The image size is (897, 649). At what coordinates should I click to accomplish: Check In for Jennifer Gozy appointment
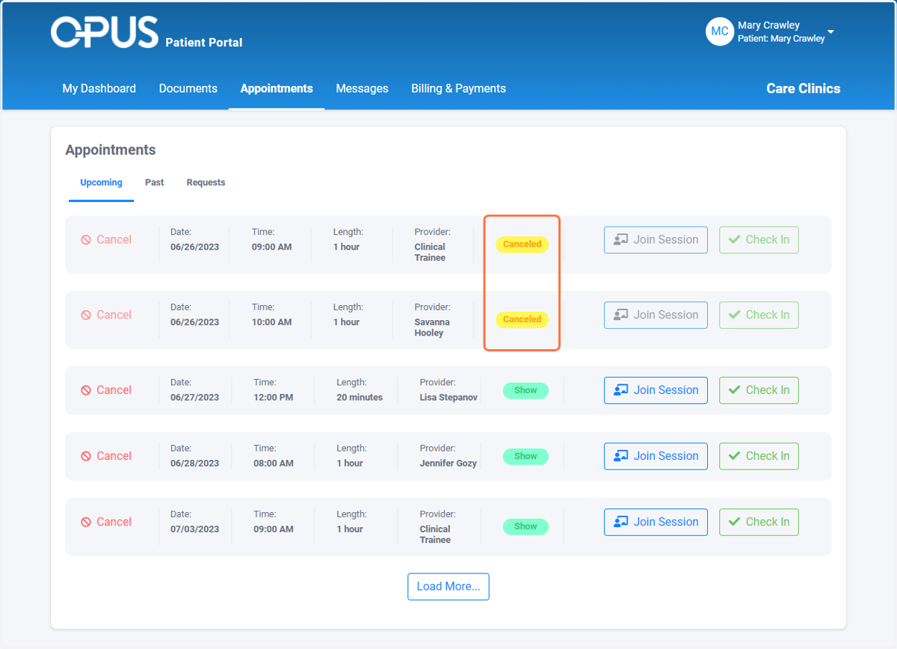759,456
